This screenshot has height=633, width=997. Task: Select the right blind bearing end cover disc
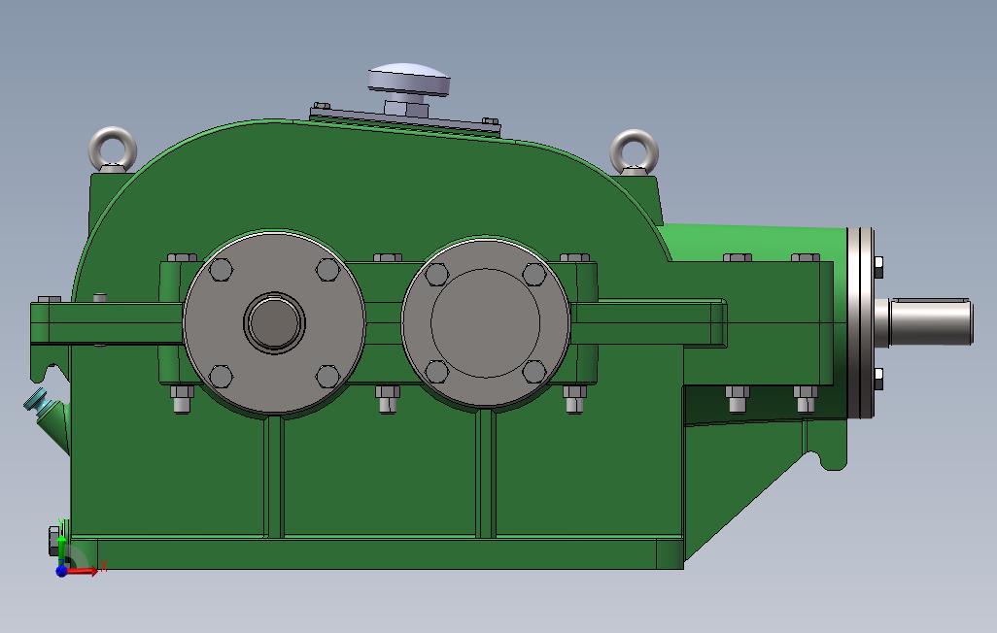pos(486,323)
